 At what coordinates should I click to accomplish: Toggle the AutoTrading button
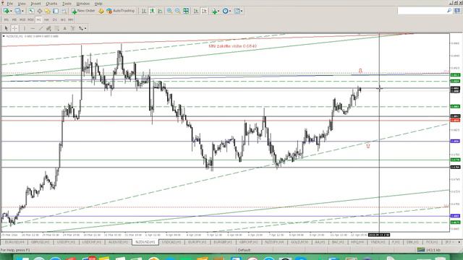point(121,11)
